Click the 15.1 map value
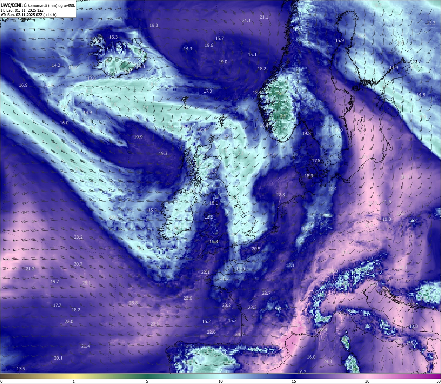The height and width of the screenshot is (384, 441). [252, 55]
